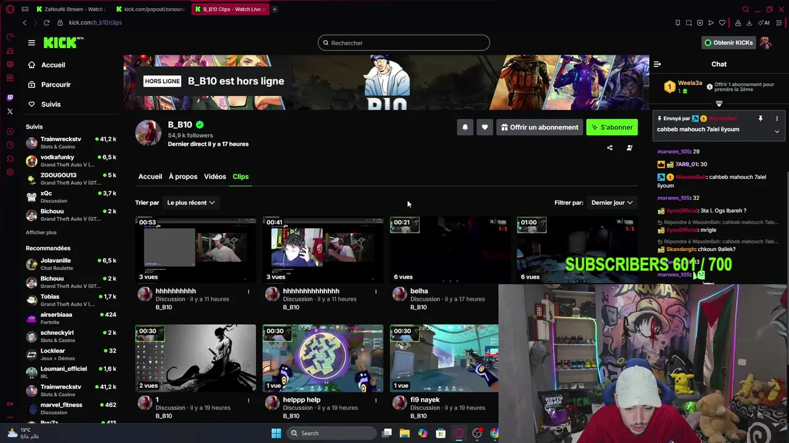Viewport: 789px width, 443px height.
Task: Click the browser back arrow
Action: (x=25, y=23)
